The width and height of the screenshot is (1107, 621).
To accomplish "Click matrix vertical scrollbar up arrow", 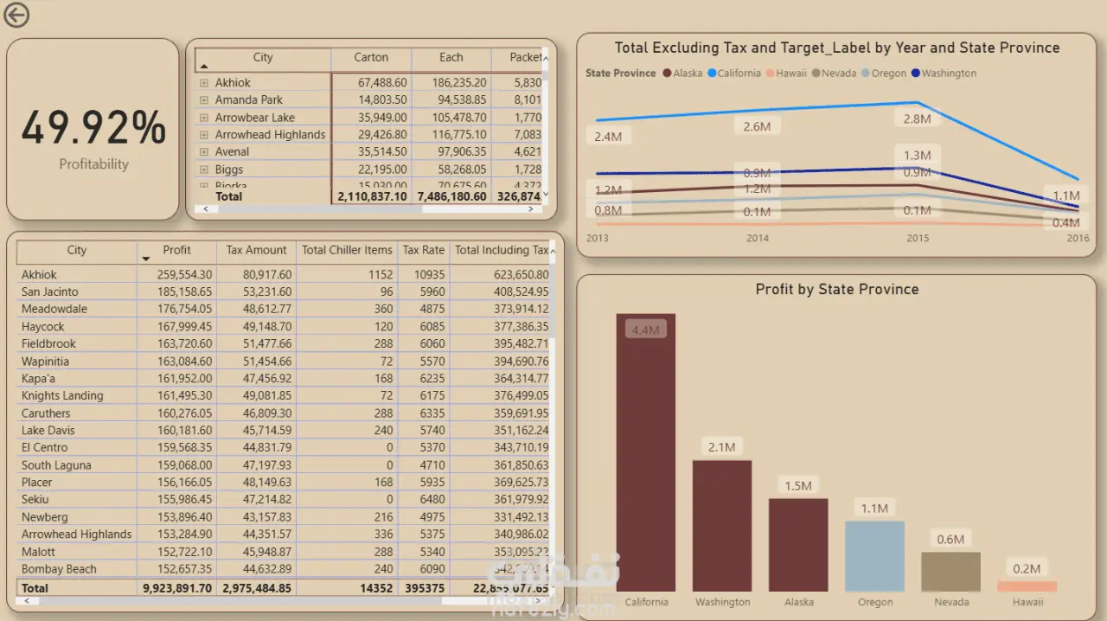I will pyautogui.click(x=545, y=57).
